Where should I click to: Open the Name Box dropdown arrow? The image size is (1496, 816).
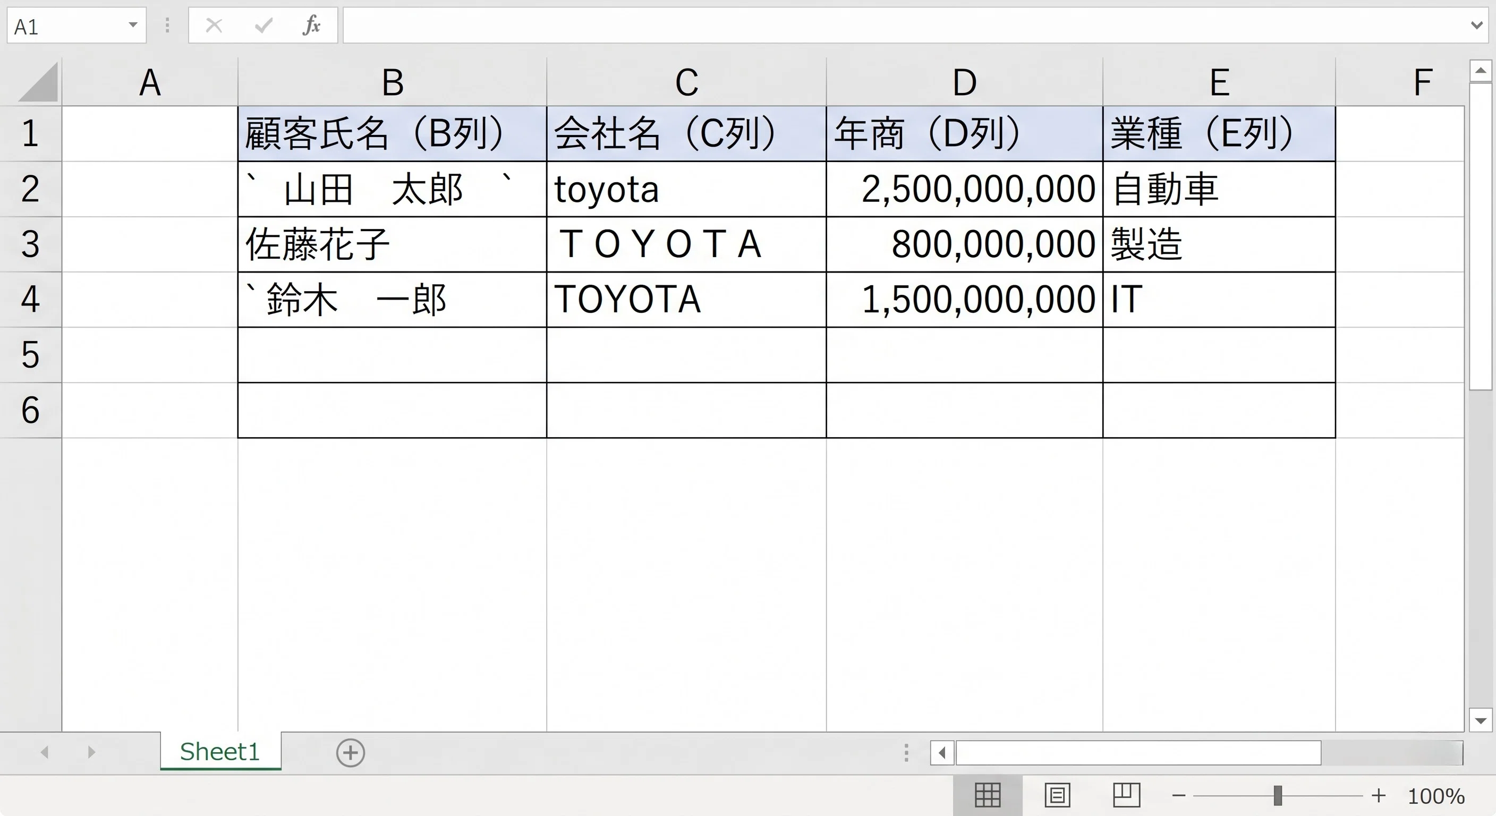click(x=133, y=25)
